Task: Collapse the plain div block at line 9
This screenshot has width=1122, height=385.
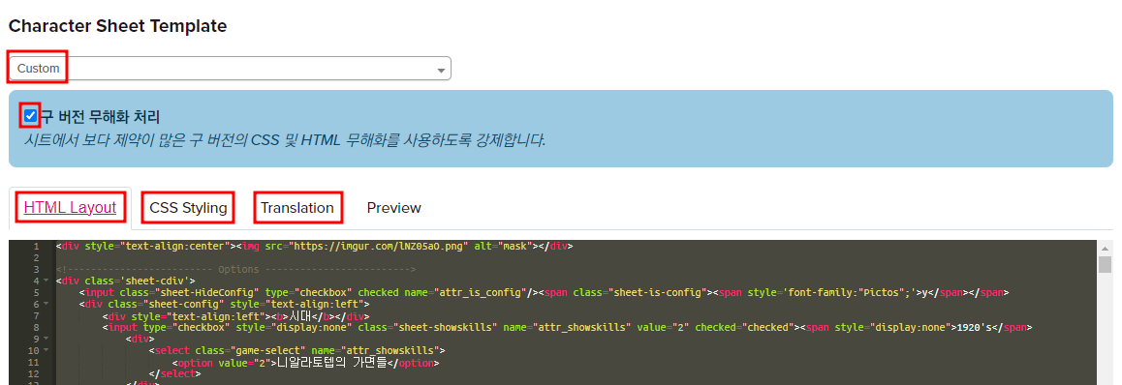Action: point(46,339)
